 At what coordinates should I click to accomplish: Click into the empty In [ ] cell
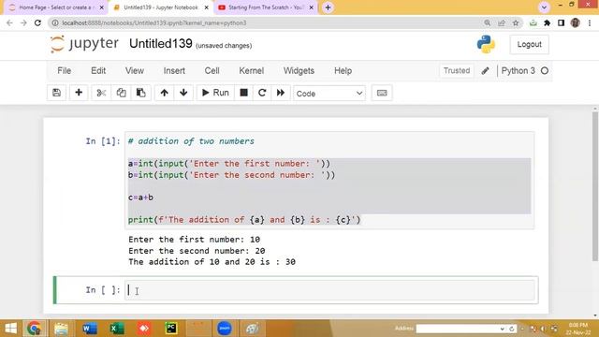coord(329,290)
